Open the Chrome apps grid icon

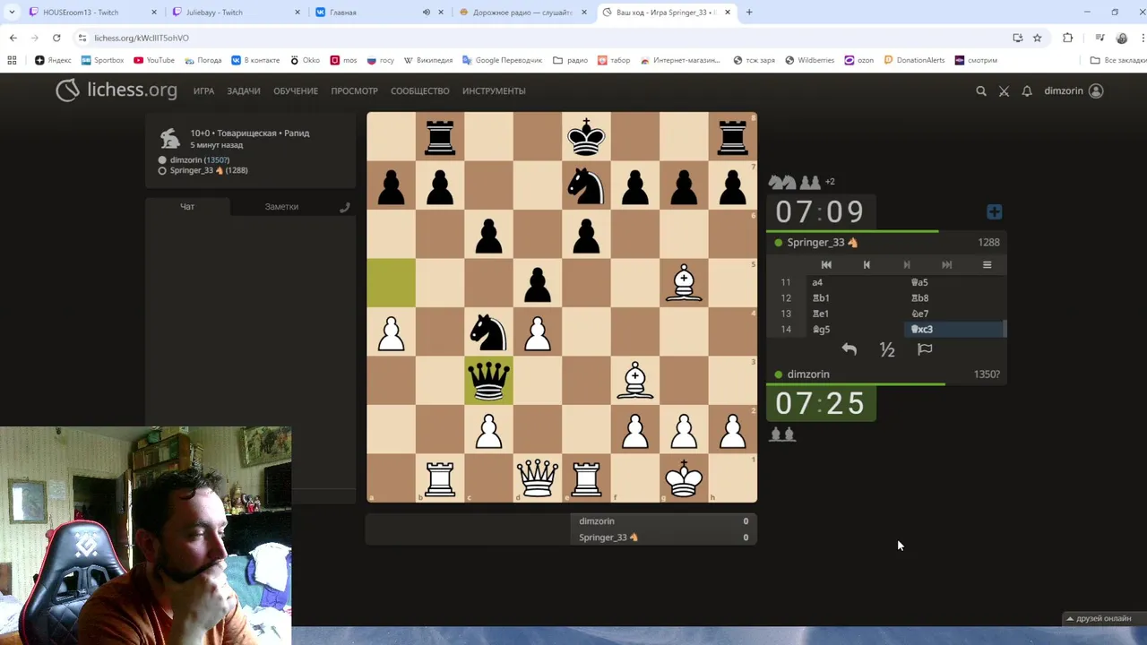[x=12, y=60]
